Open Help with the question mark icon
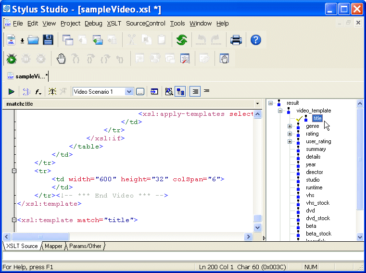Viewport: 366px width, 273px height. (x=256, y=40)
